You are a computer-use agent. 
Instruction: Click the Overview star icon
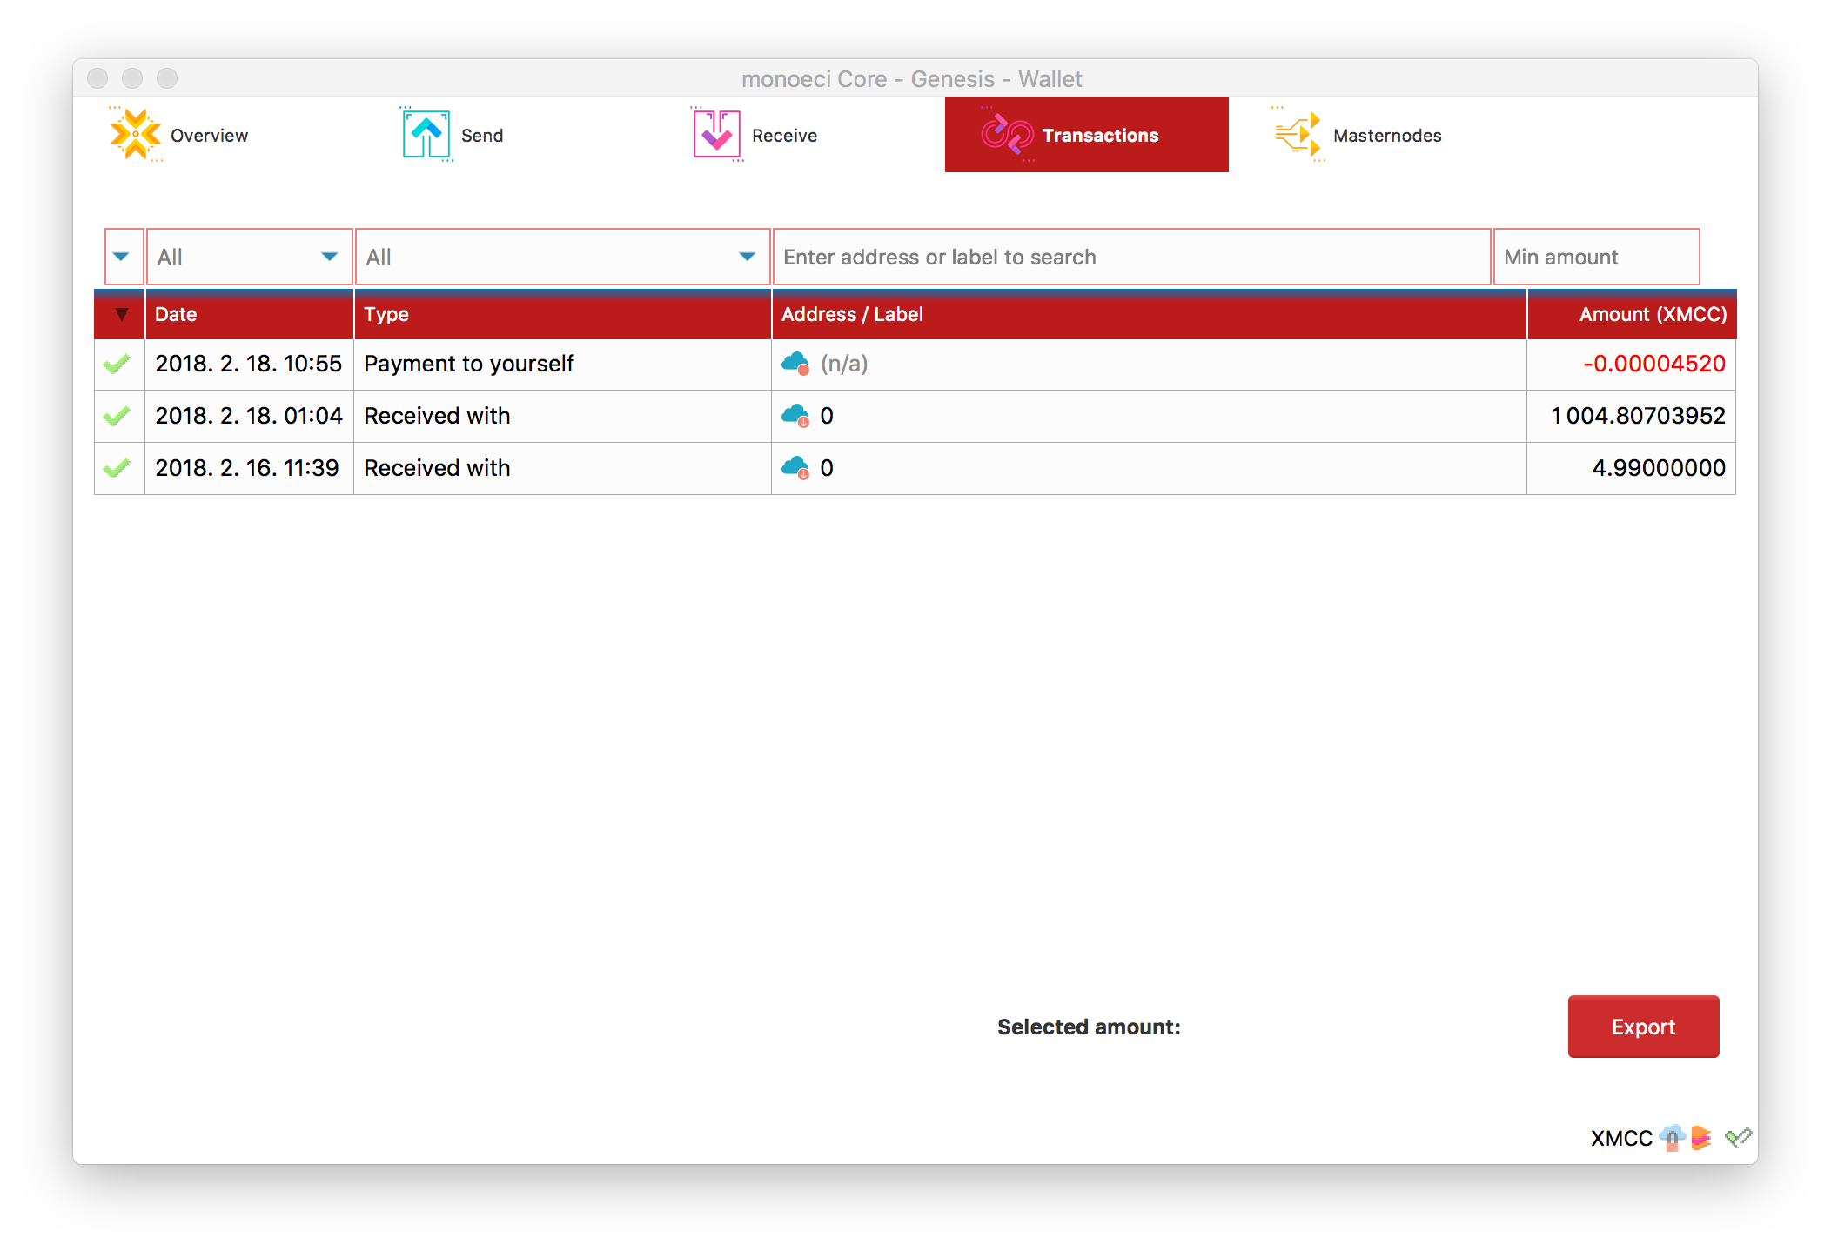[135, 135]
